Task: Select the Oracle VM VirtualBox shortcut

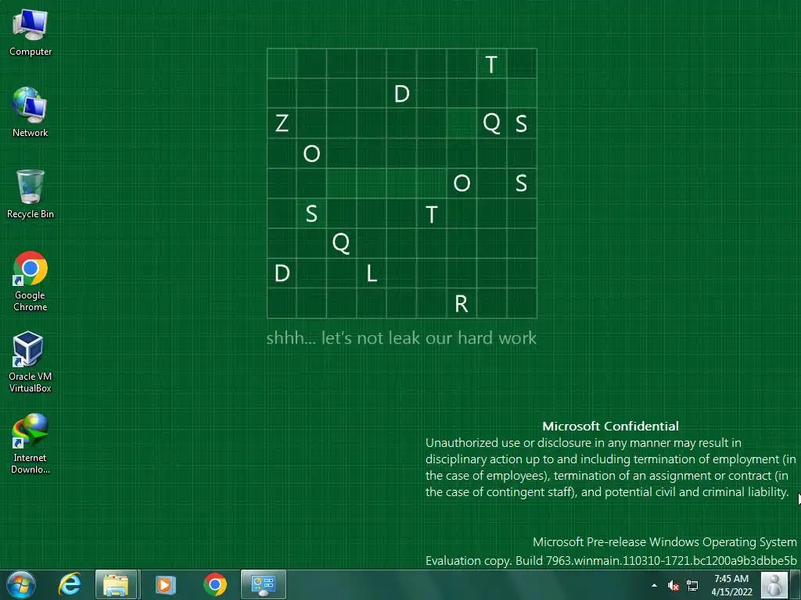Action: coord(31,362)
